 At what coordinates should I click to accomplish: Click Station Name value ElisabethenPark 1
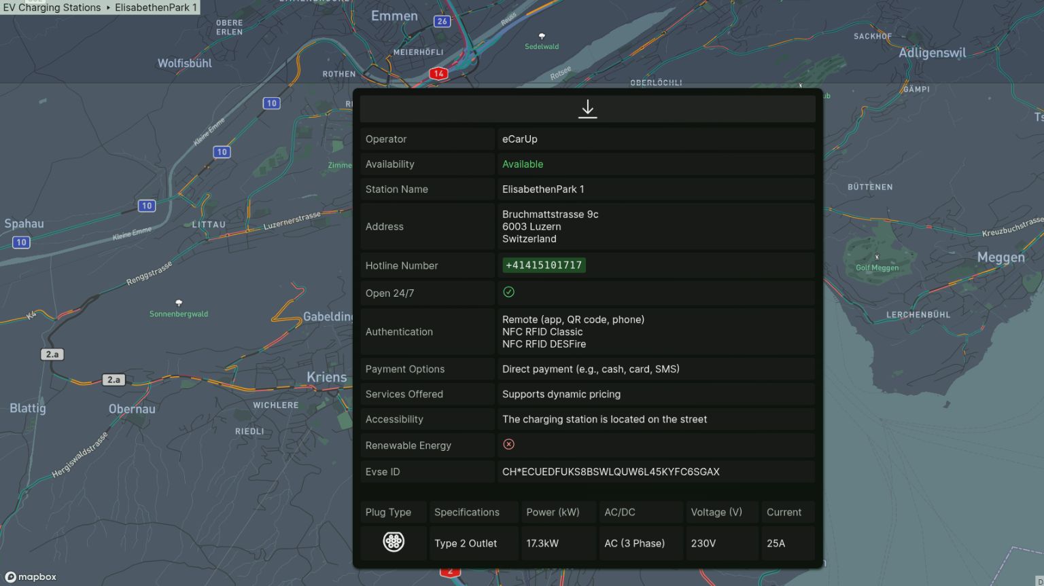pyautogui.click(x=543, y=189)
